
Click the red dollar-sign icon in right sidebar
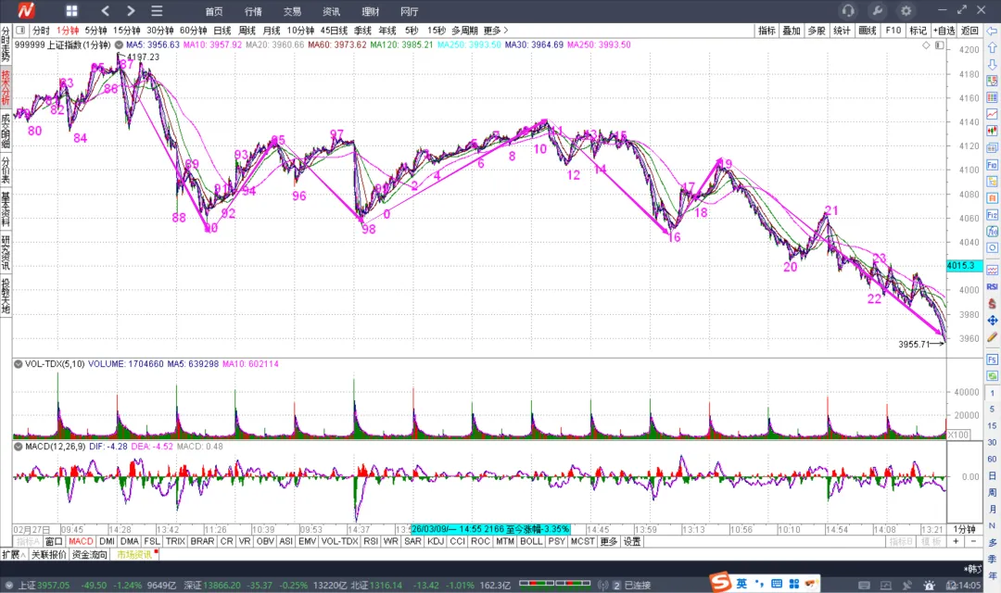coord(992,304)
